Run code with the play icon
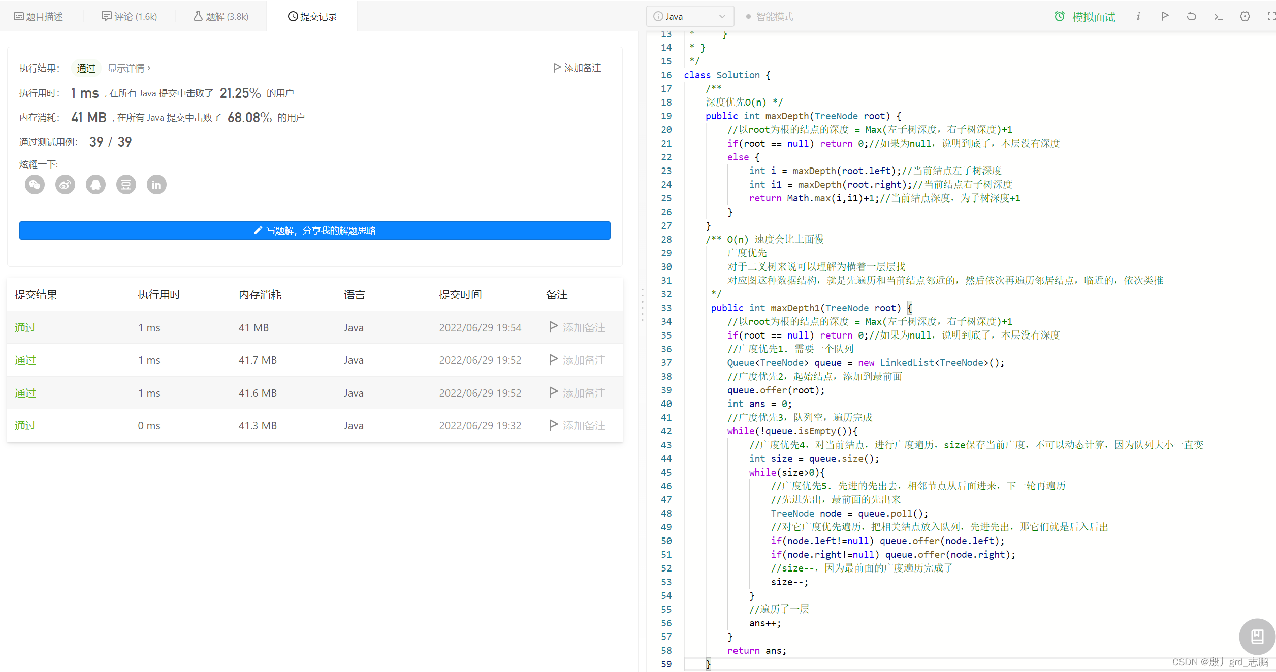 coord(1165,16)
